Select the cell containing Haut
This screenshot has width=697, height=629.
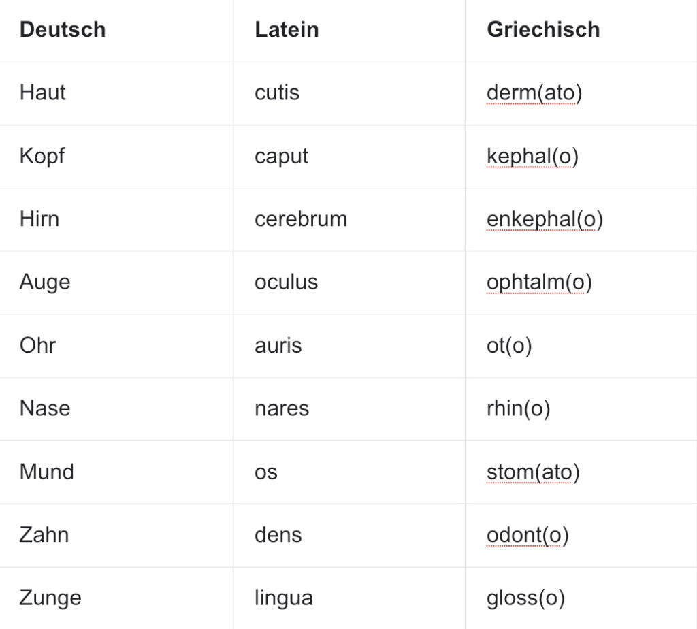116,93
